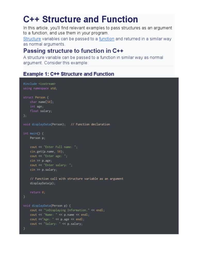This screenshot has height=264, width=198.
Task: Click the "C++ Structure and Function" title
Action: (x=80, y=19)
